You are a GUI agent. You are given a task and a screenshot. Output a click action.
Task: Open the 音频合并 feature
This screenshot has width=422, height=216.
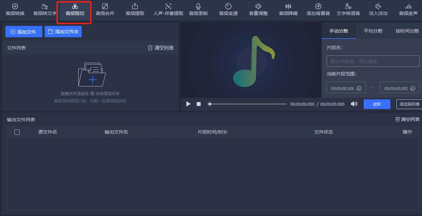tap(105, 9)
